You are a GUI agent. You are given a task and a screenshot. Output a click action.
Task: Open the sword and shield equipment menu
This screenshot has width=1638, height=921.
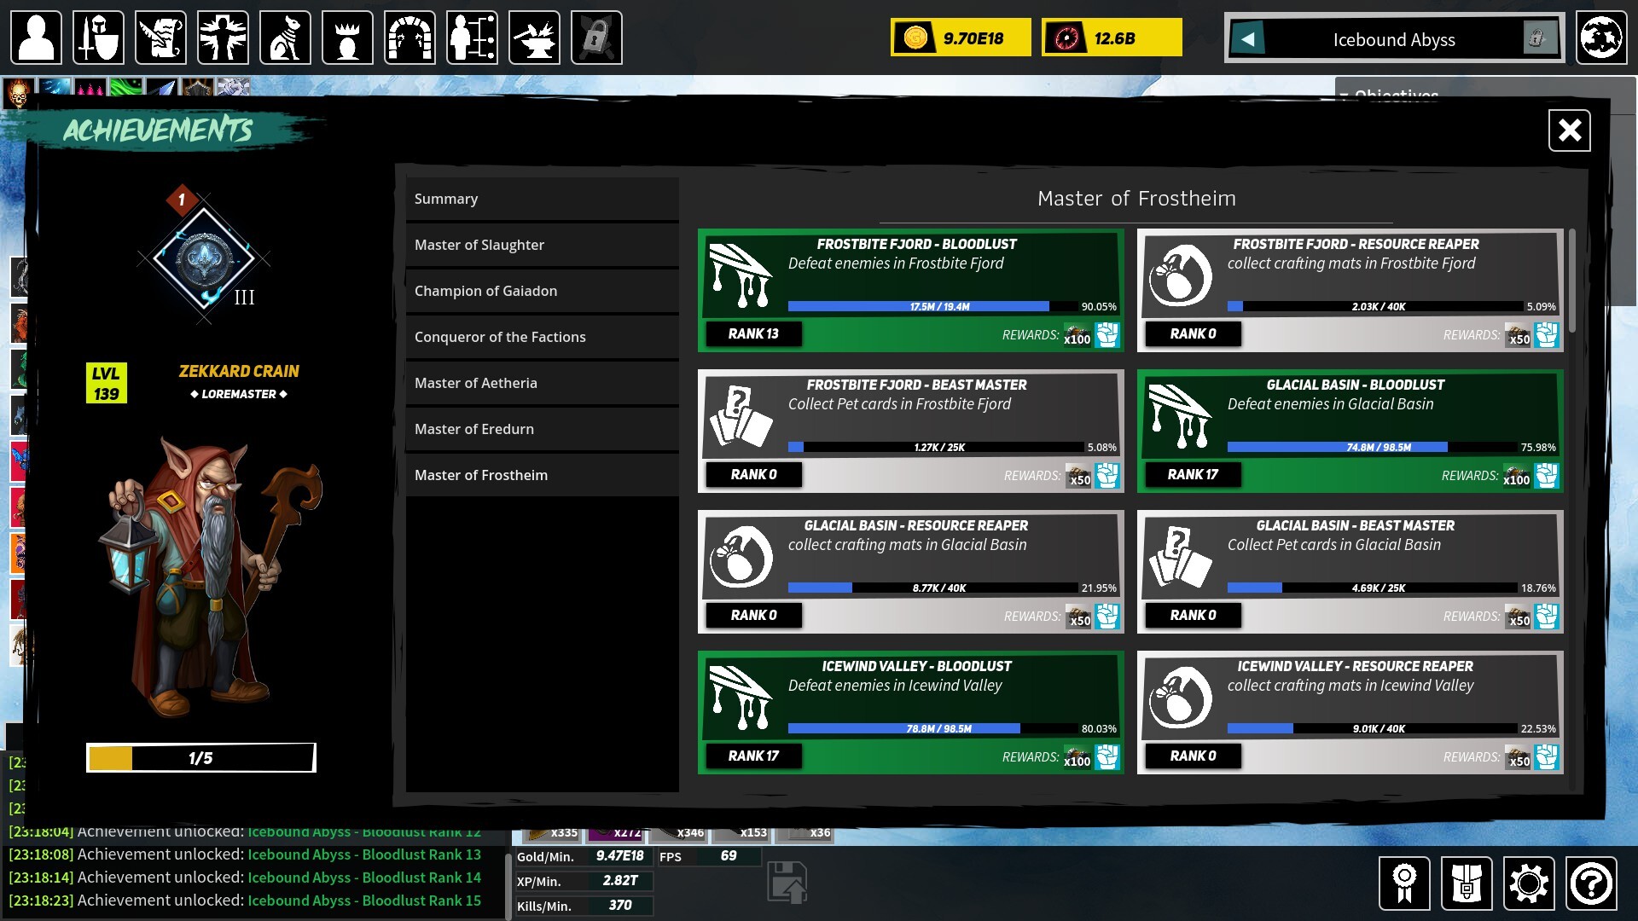coord(98,38)
